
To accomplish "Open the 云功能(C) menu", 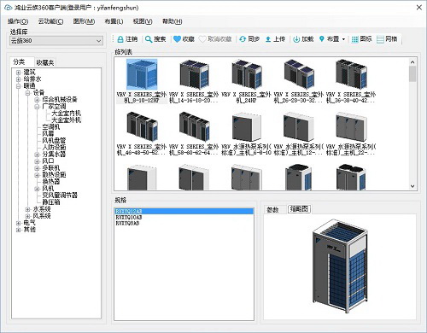I will coord(50,21).
